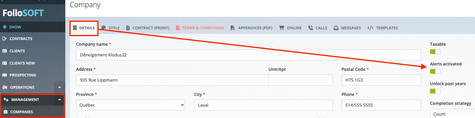The height and width of the screenshot is (118, 475).
Task: Collapse the Management submenu arrow
Action: [x=60, y=99]
